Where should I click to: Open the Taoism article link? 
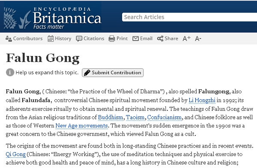click(x=135, y=117)
